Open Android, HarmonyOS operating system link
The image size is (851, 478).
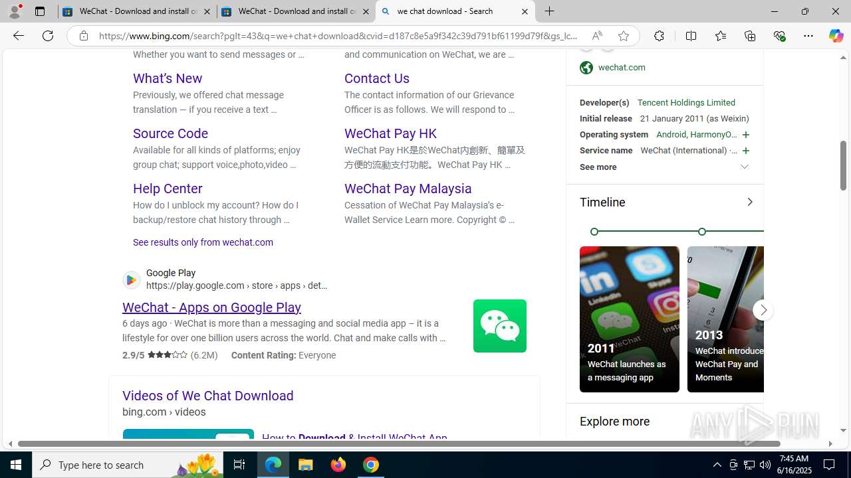pyautogui.click(x=696, y=135)
